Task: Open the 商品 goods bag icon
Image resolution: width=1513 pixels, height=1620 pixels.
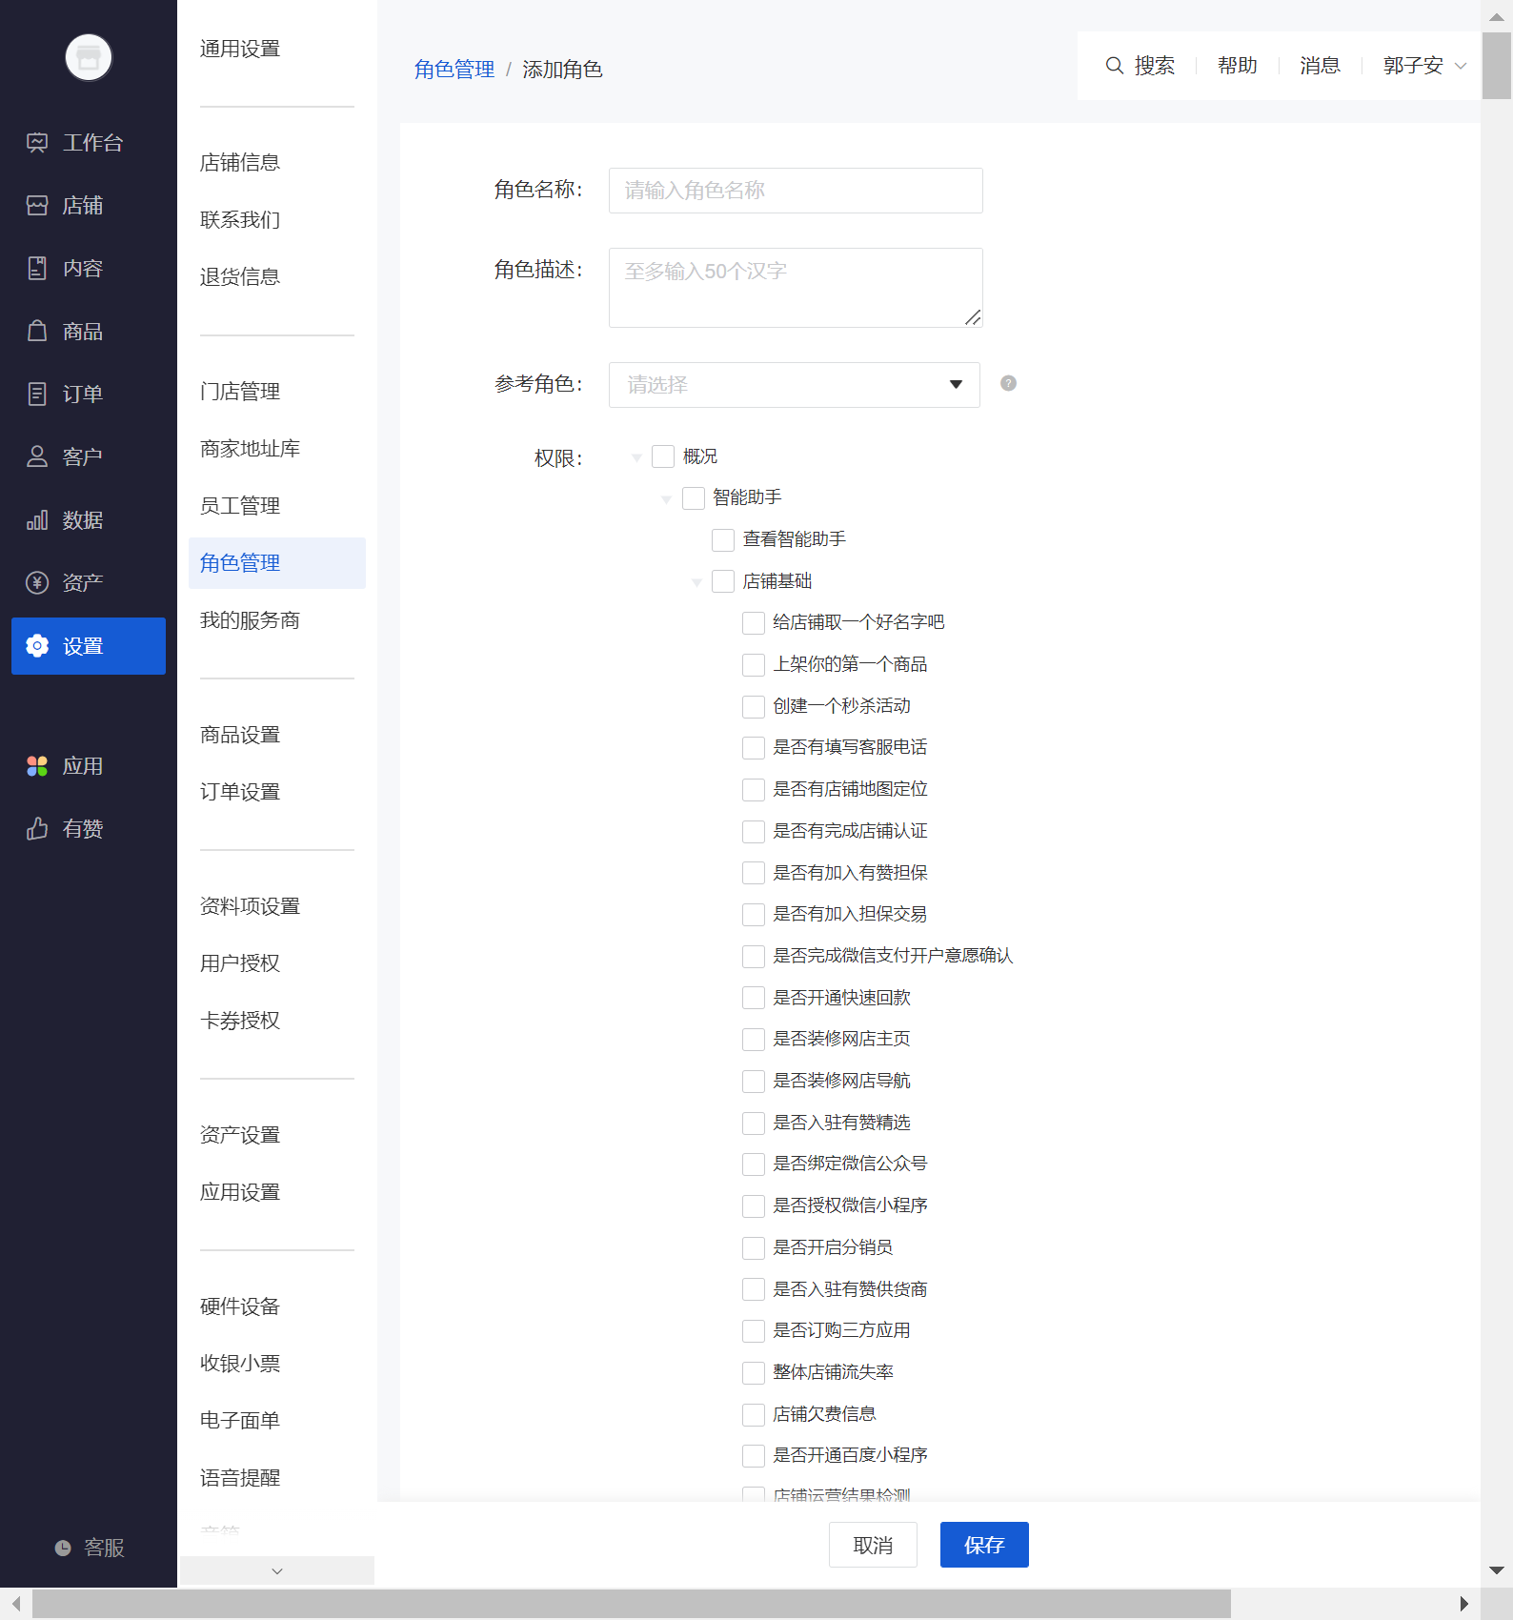Action: pos(37,332)
